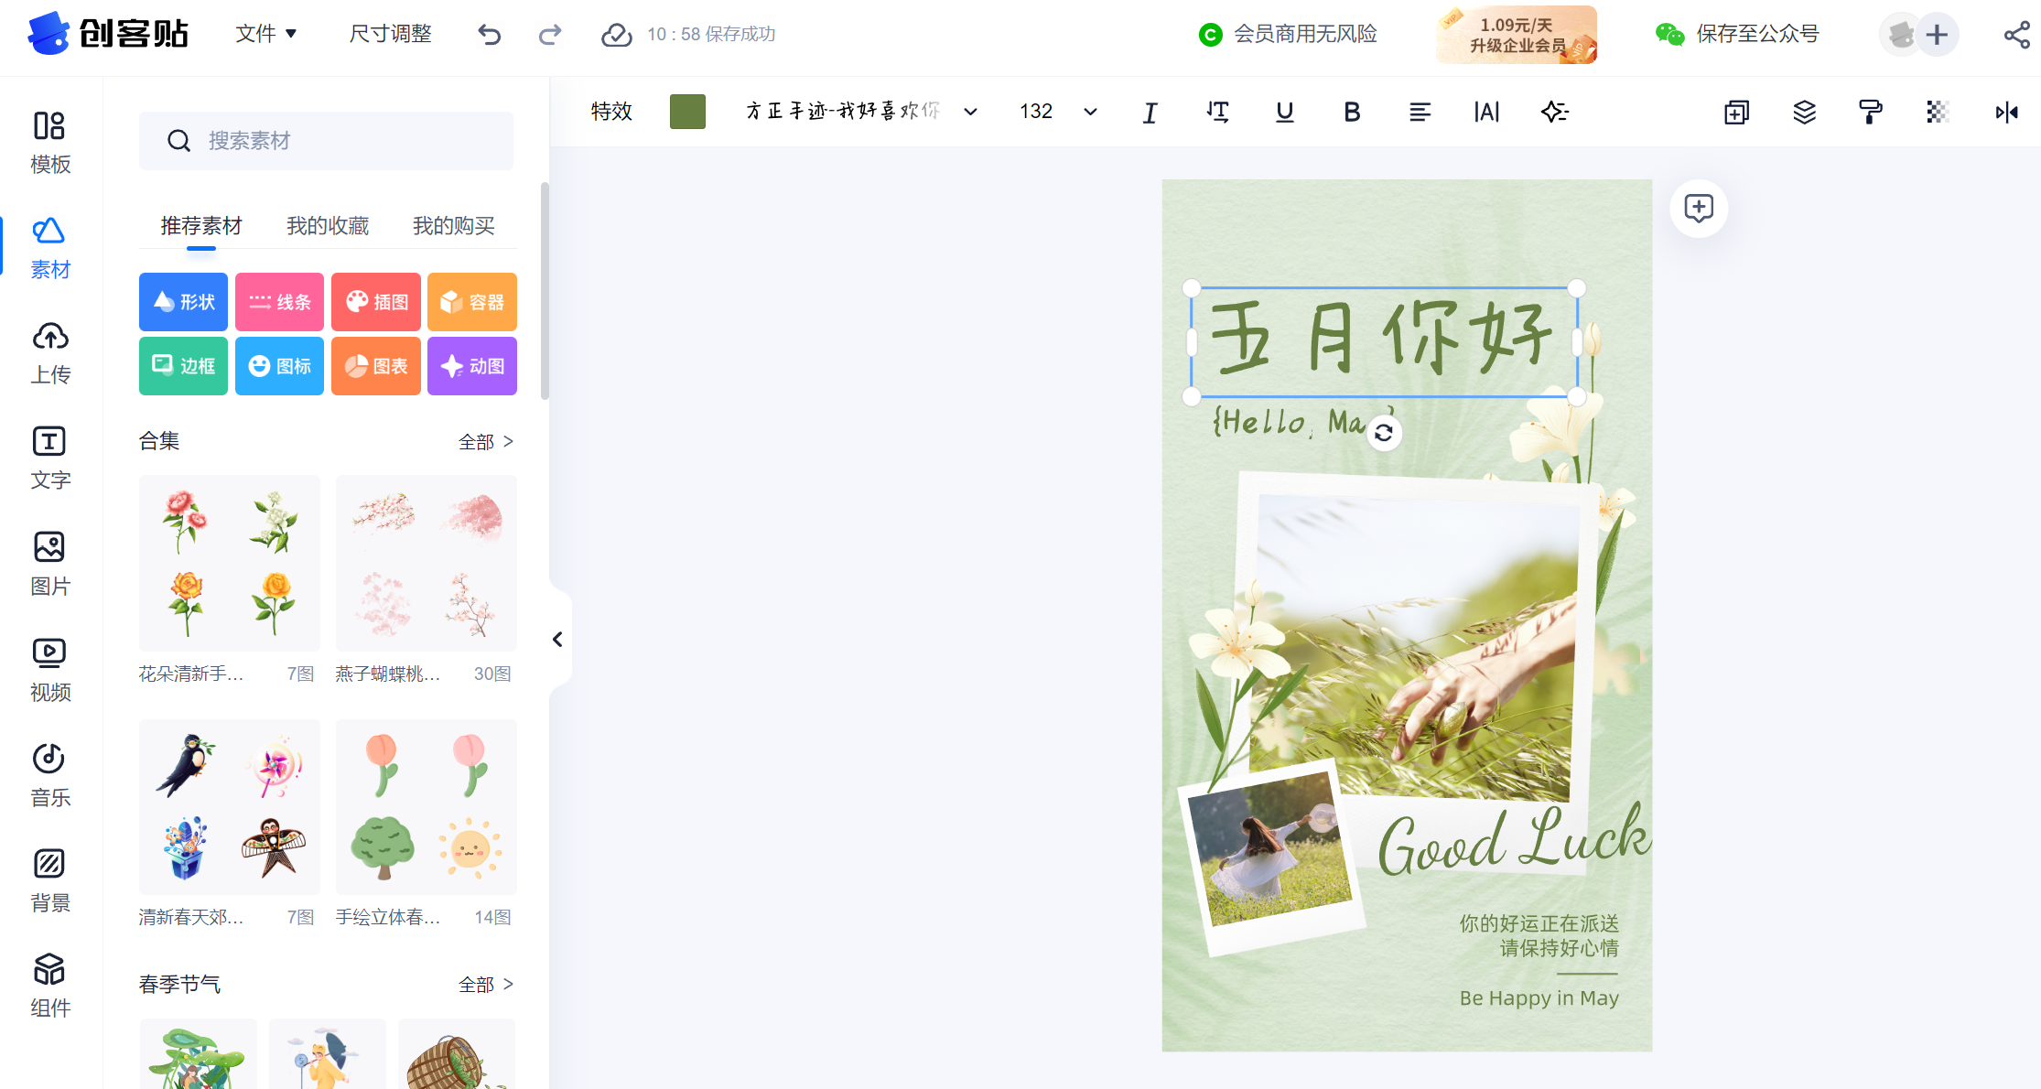Open the 燕子蝴蝶桃 collection thumbnail

point(427,563)
